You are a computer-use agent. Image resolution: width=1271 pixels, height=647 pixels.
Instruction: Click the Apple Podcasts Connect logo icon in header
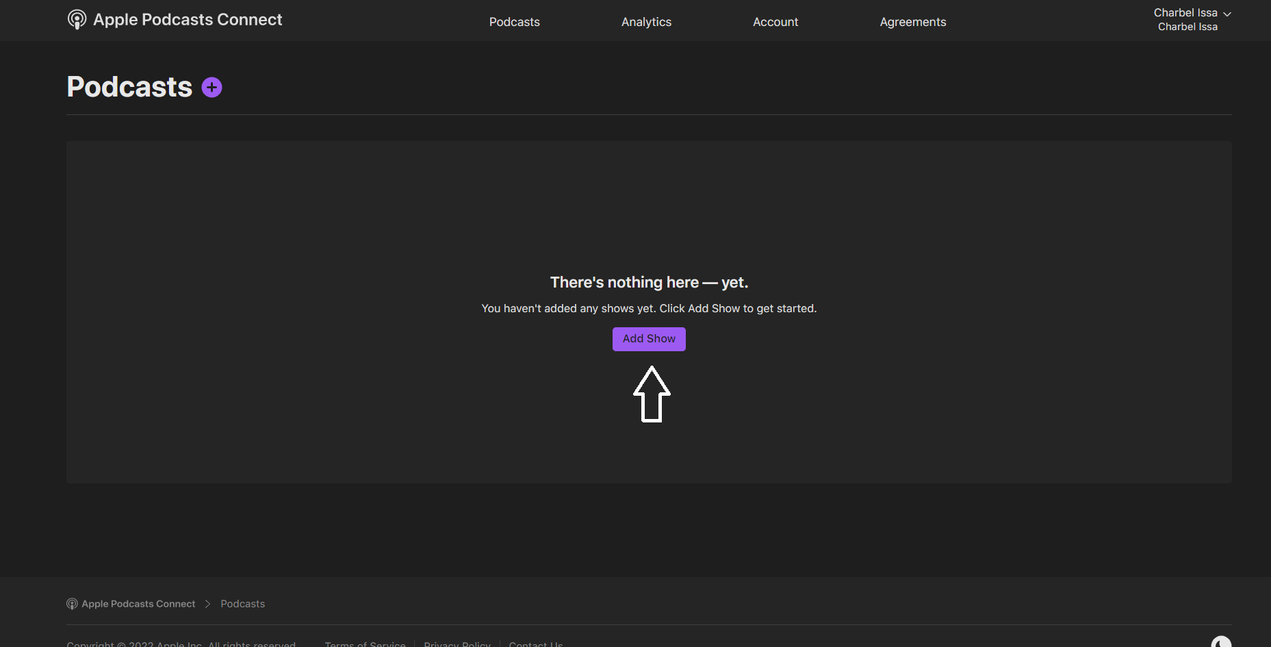[77, 20]
